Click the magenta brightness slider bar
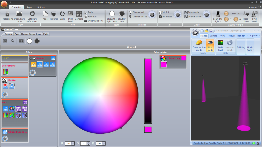The image size is (262, 147). click(x=148, y=91)
